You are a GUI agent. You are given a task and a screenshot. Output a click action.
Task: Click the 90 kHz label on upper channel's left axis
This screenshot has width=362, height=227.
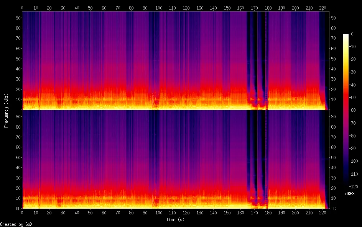(x=17, y=18)
